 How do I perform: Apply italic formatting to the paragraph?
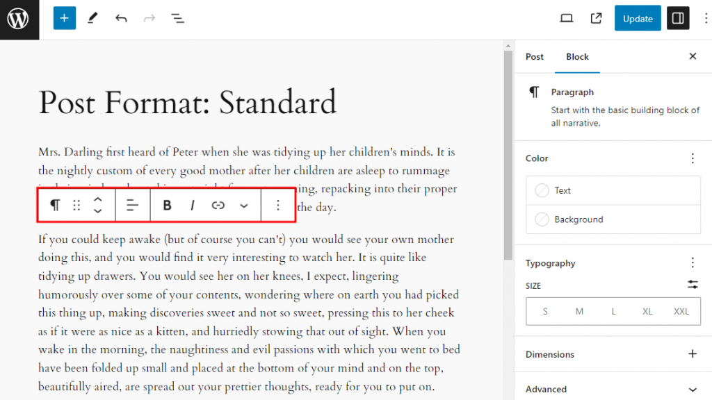[x=192, y=205]
